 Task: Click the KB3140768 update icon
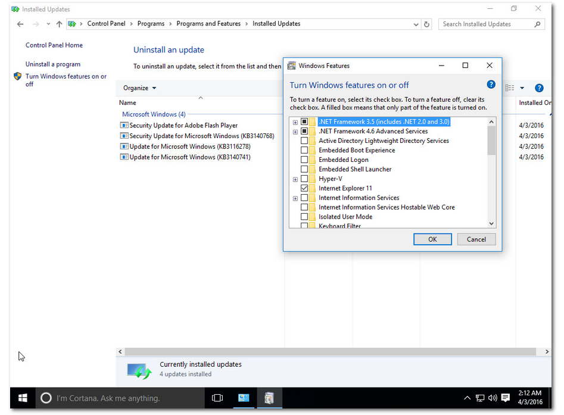(124, 136)
